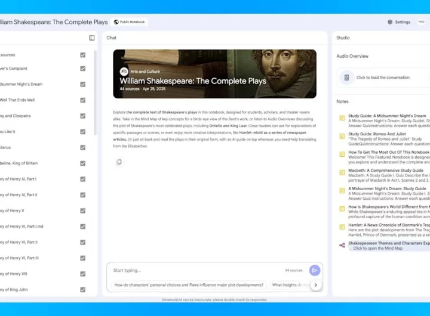
Task: Click the 44 sources count in chat box
Action: tap(293, 270)
